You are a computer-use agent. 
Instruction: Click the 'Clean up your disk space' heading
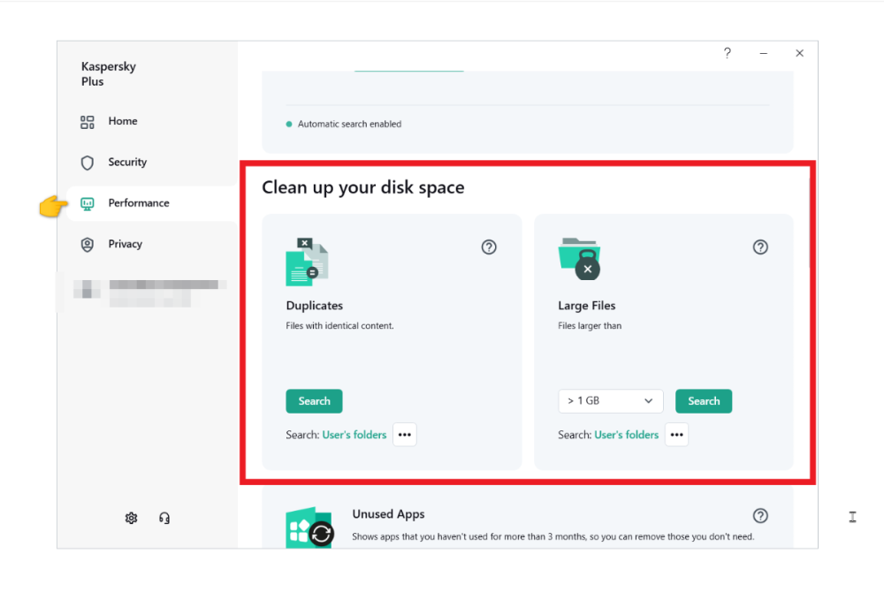363,187
